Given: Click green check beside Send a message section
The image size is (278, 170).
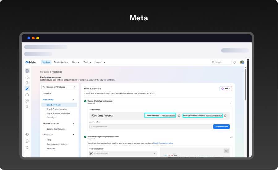Looking at the screenshot, I should [x=85, y=137].
